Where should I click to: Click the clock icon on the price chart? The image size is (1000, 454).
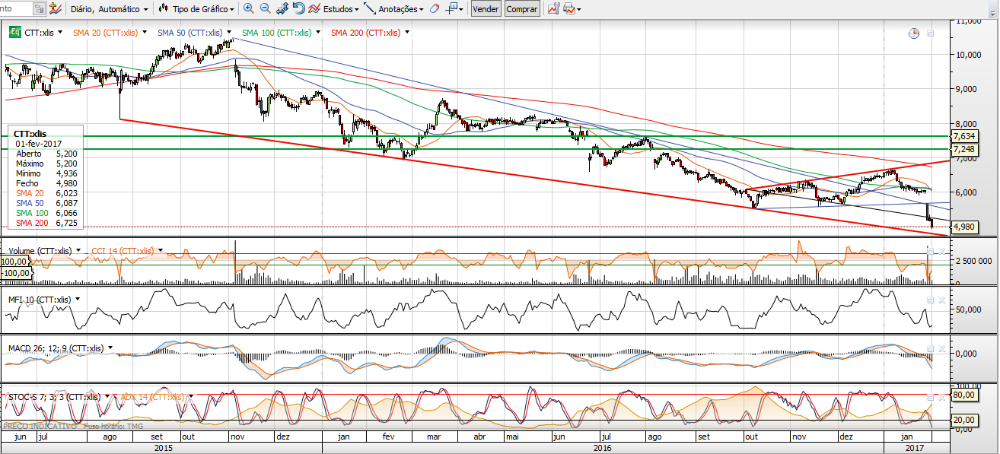913,33
